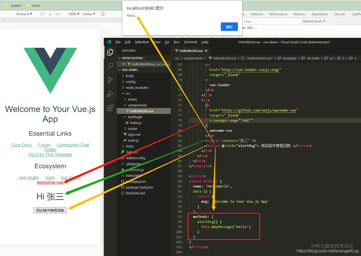The width and height of the screenshot is (361, 256).
Task: Click the dimension swap icon between 375 and 812
Action: pyautogui.click(x=50, y=14)
